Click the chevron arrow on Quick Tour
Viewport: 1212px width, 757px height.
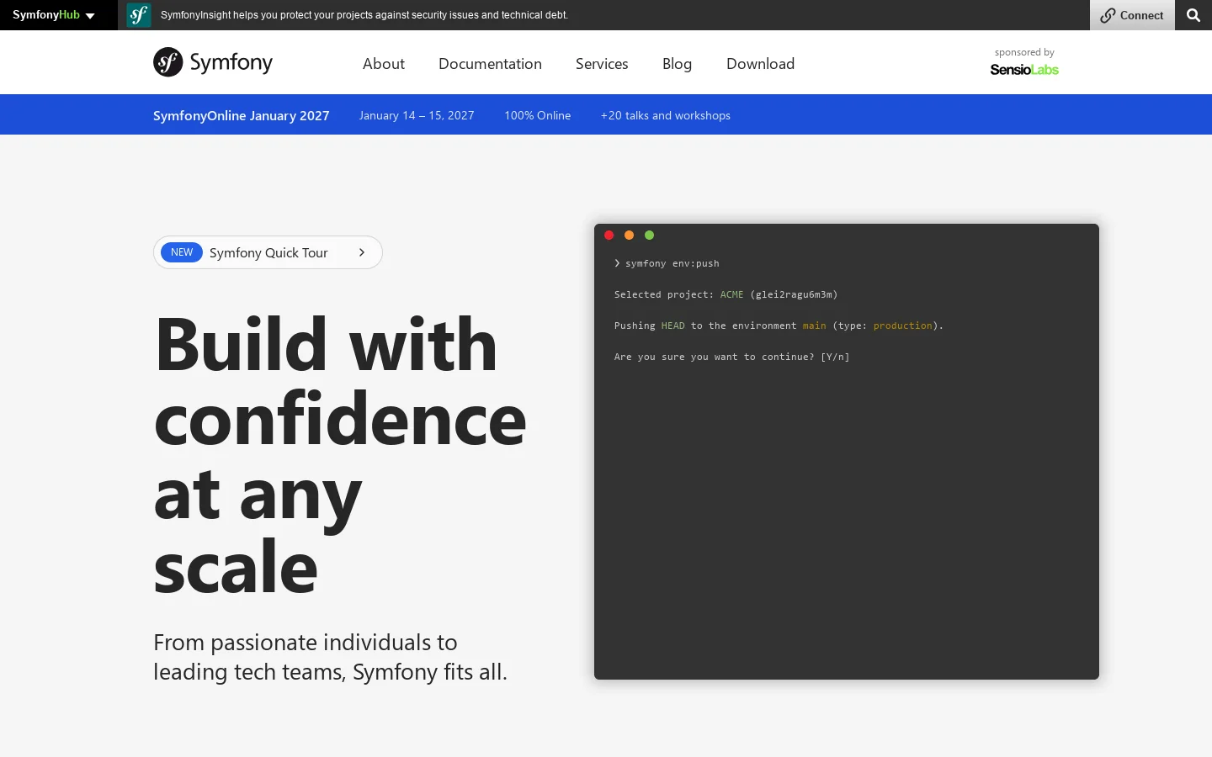pyautogui.click(x=362, y=252)
